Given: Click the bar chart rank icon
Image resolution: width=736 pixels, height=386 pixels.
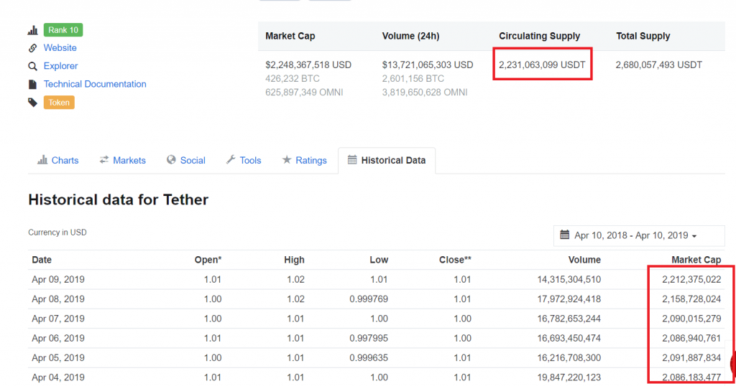Looking at the screenshot, I should coord(32,30).
